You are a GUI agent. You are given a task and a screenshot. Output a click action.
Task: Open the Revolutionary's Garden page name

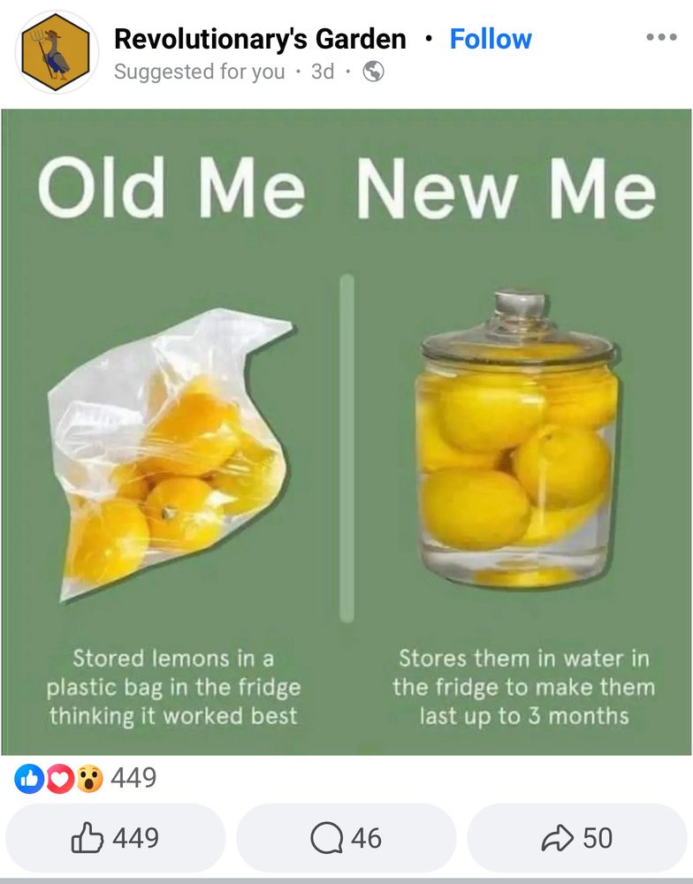(x=260, y=39)
